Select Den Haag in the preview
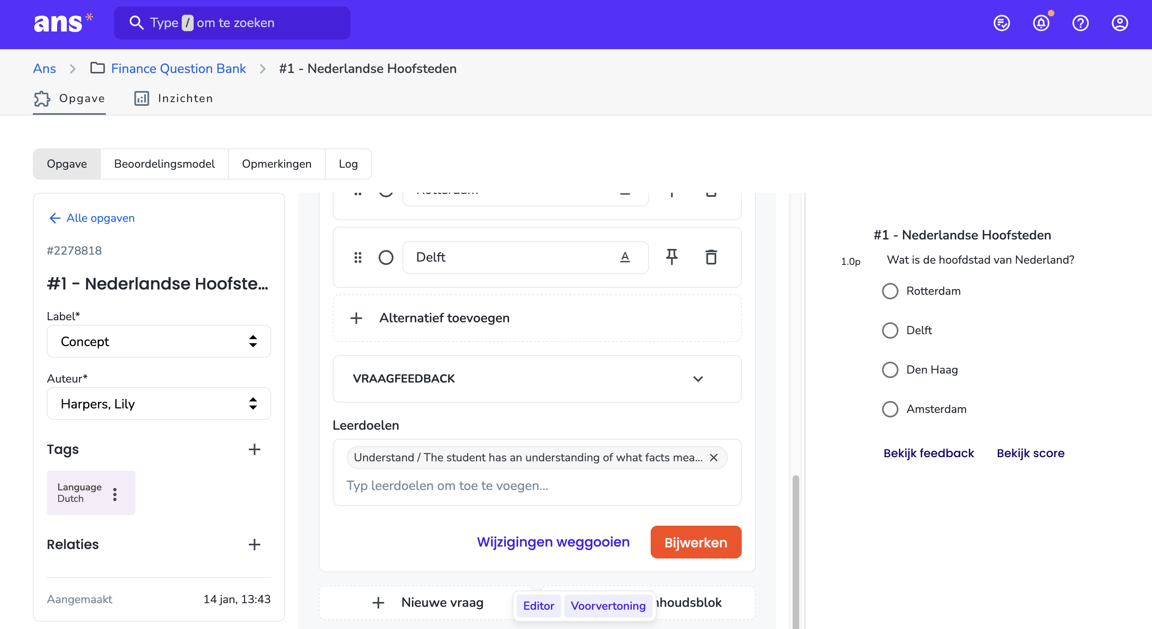The image size is (1152, 629). pos(890,370)
